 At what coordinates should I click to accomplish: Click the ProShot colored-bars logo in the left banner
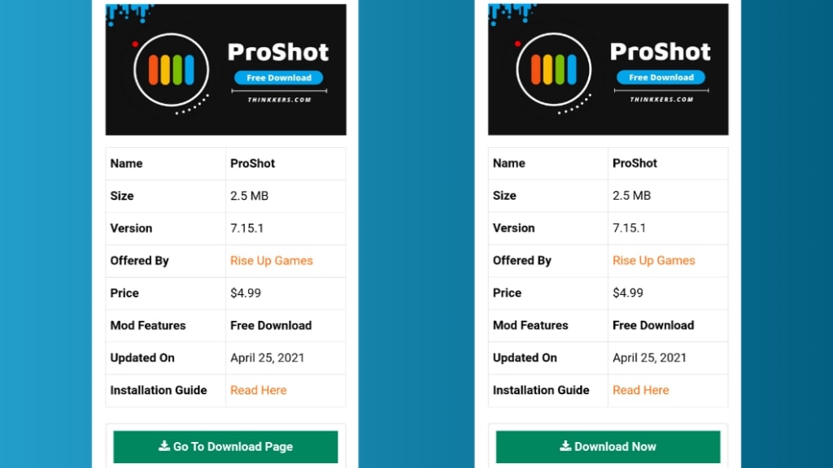[172, 70]
